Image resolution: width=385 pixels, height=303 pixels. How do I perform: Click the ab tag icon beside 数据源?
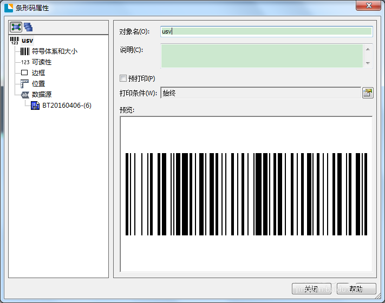(x=25, y=95)
